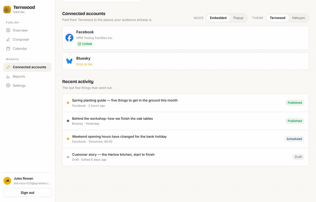Click the Linked checkmark badge
Viewport: 316px width, 202px height.
pos(85,44)
